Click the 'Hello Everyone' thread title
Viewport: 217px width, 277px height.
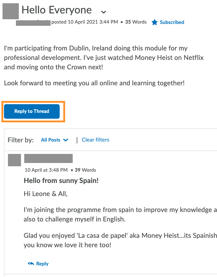[x=57, y=10]
